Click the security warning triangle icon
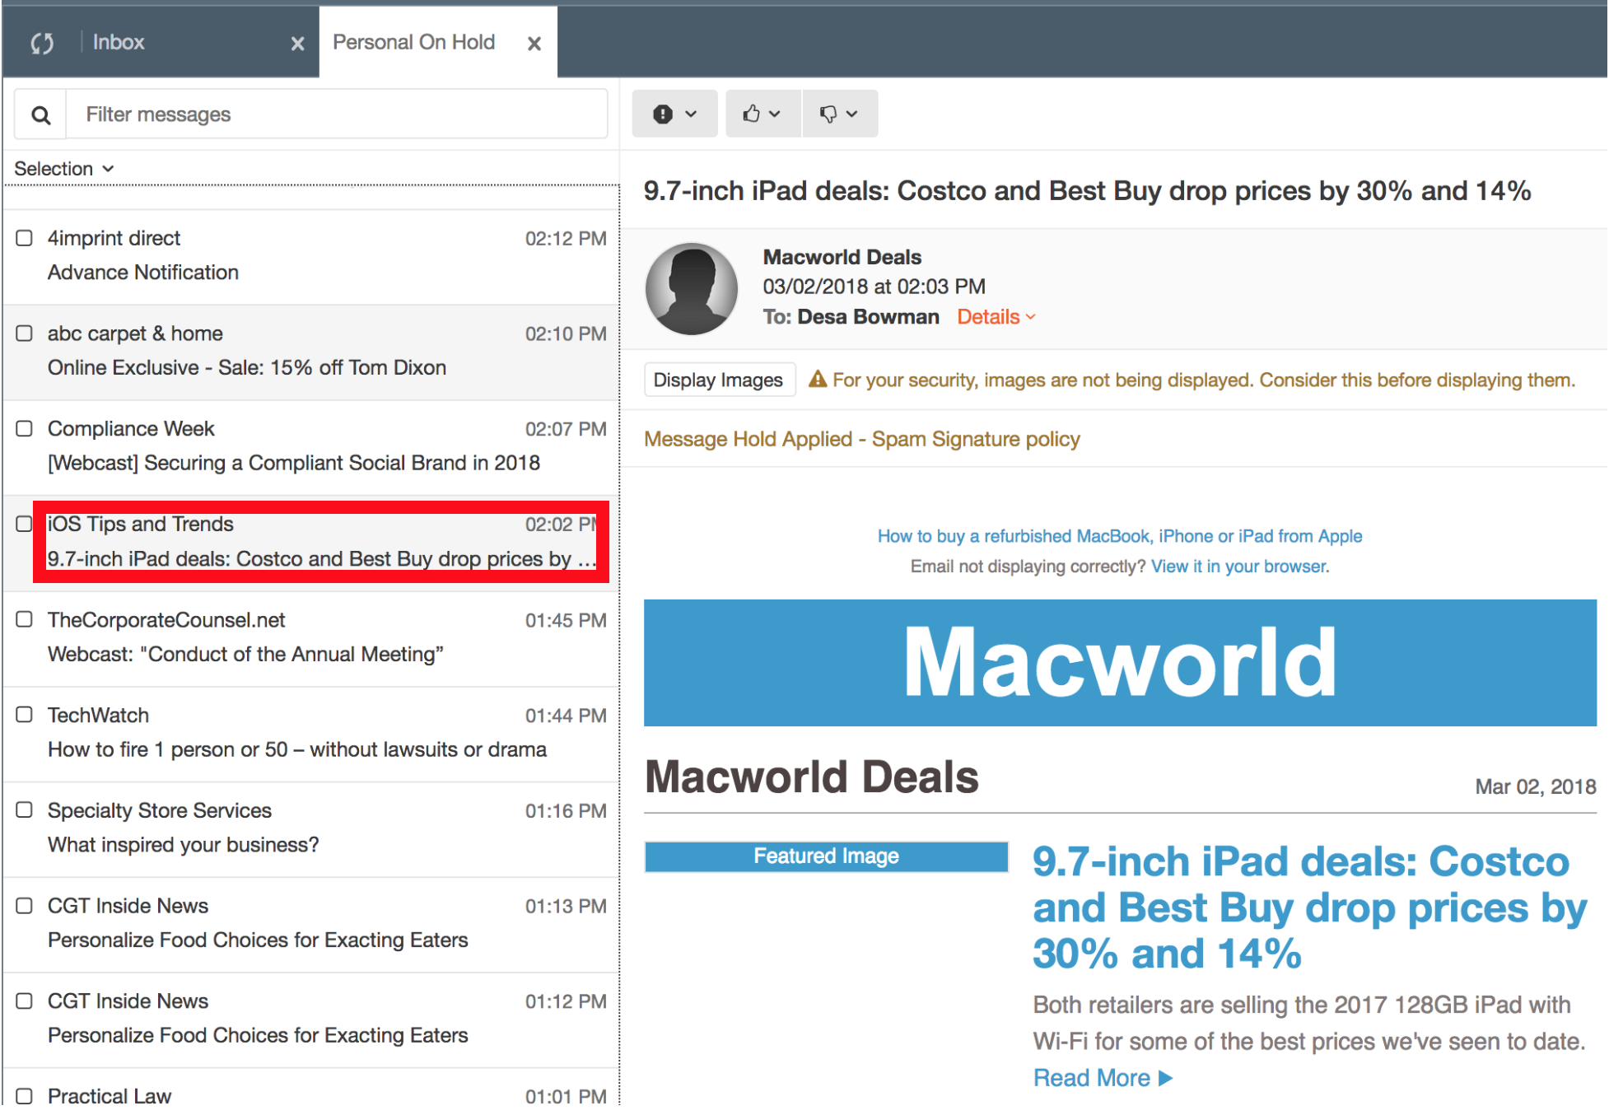 pyautogui.click(x=817, y=380)
